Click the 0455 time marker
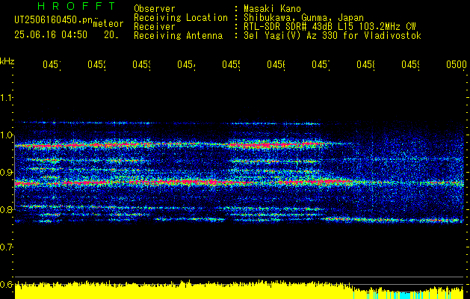 (x=231, y=65)
